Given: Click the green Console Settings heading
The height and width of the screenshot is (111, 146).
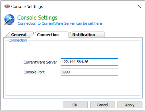Looking at the screenshot, I should tap(37, 18).
